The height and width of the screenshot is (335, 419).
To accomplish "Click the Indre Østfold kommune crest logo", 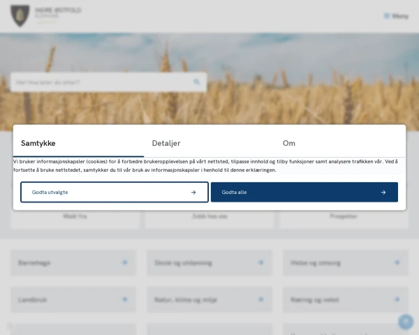I will (20, 15).
